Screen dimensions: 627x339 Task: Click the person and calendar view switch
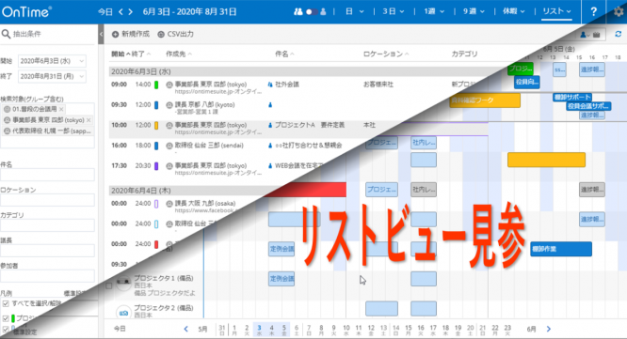tap(591, 35)
